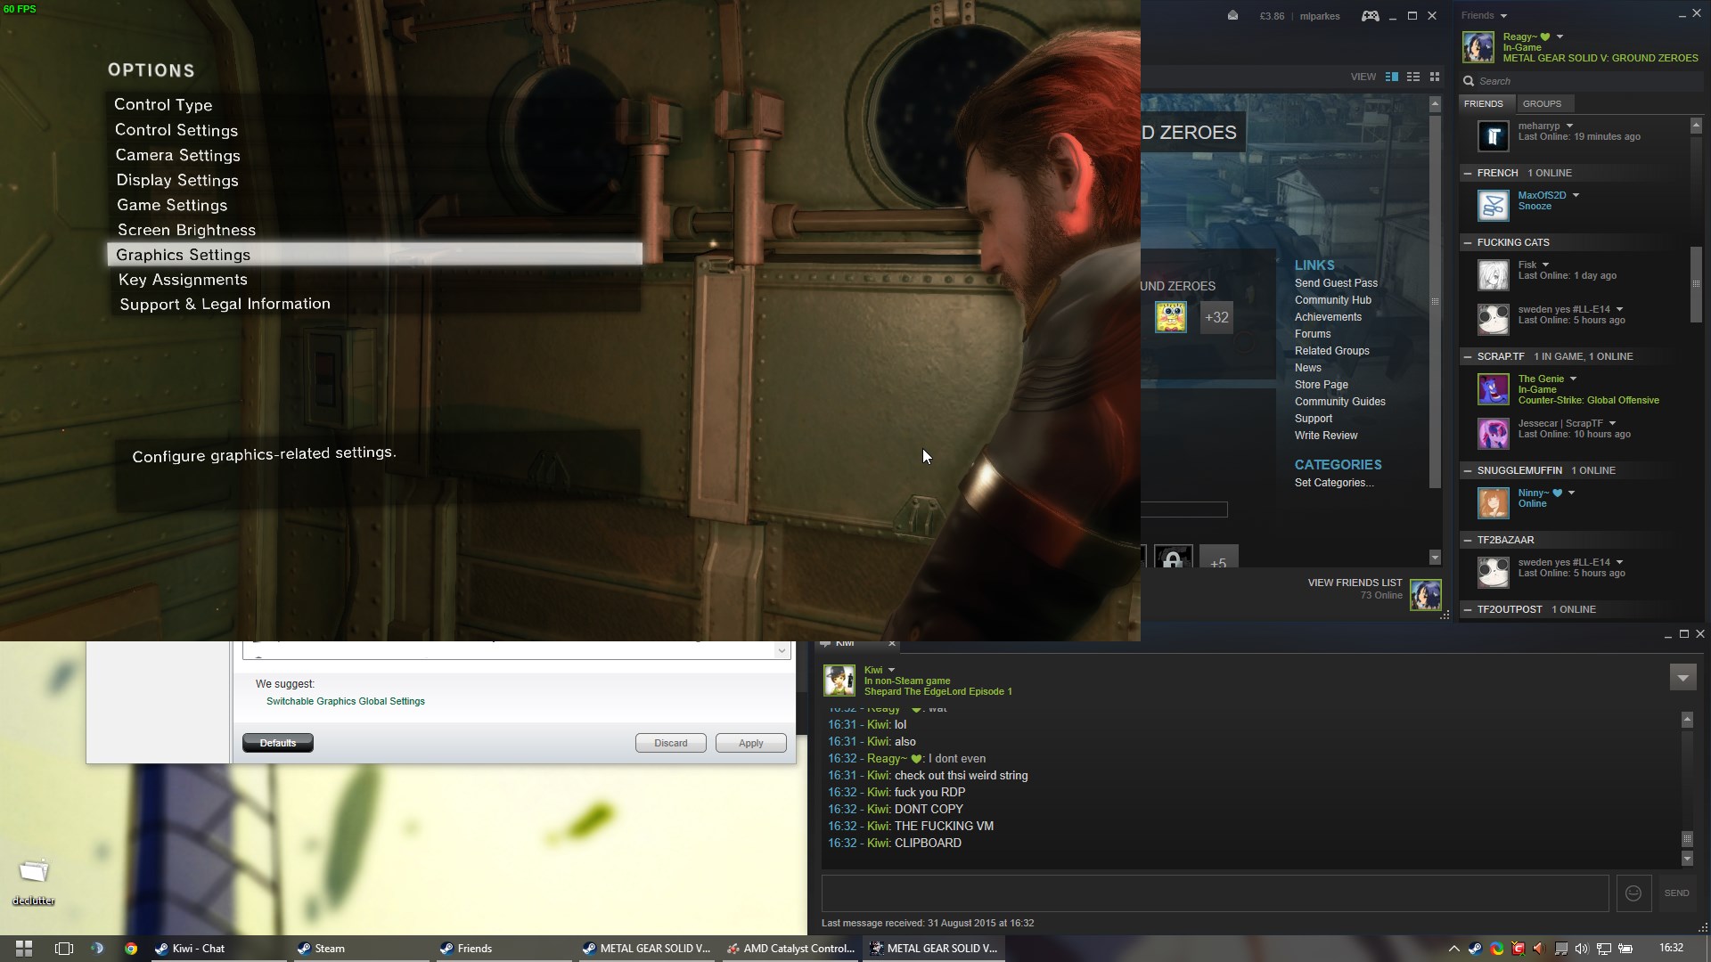Click Set Categories... link
This screenshot has height=962, width=1711.
tap(1334, 483)
